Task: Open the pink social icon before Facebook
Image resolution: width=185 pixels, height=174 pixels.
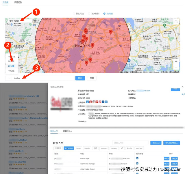Action: pos(100,102)
